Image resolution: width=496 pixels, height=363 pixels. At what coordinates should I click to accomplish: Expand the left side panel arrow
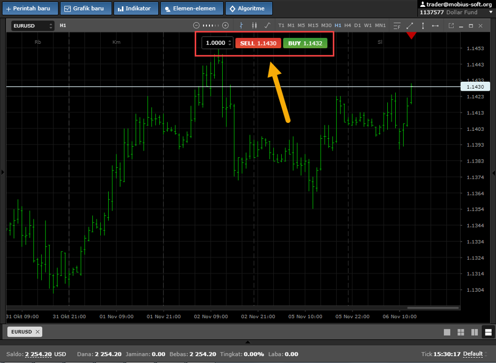[x=3, y=173]
